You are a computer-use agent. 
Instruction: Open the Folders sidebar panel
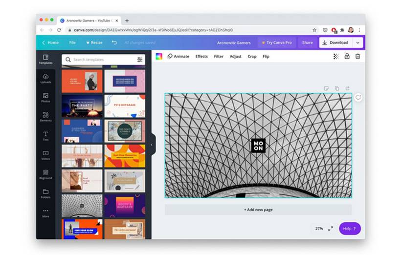[x=45, y=194]
